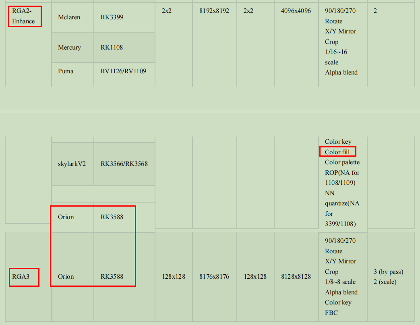The width and height of the screenshot is (420, 325).
Task: Click the red-boxed RGA2-Enhance label
Action: [x=24, y=16]
